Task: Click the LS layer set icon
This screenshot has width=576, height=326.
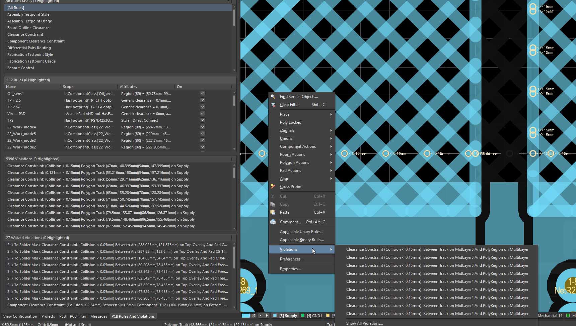Action: [x=246, y=316]
